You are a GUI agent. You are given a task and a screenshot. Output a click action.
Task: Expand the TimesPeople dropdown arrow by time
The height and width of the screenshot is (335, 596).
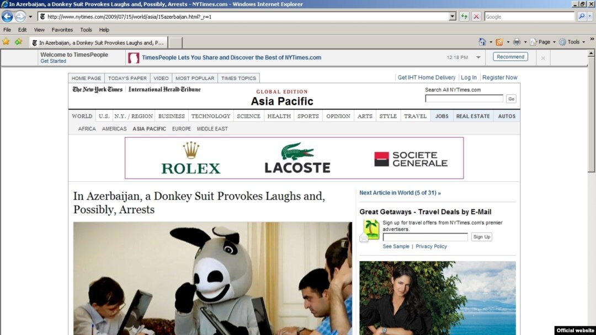(x=478, y=57)
